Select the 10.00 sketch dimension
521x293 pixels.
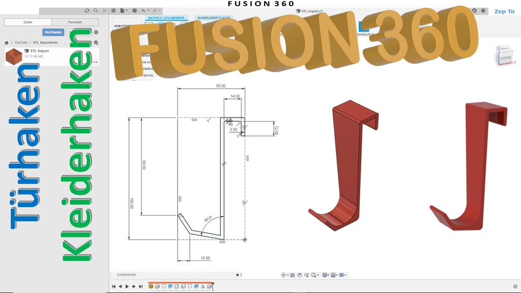click(x=206, y=258)
